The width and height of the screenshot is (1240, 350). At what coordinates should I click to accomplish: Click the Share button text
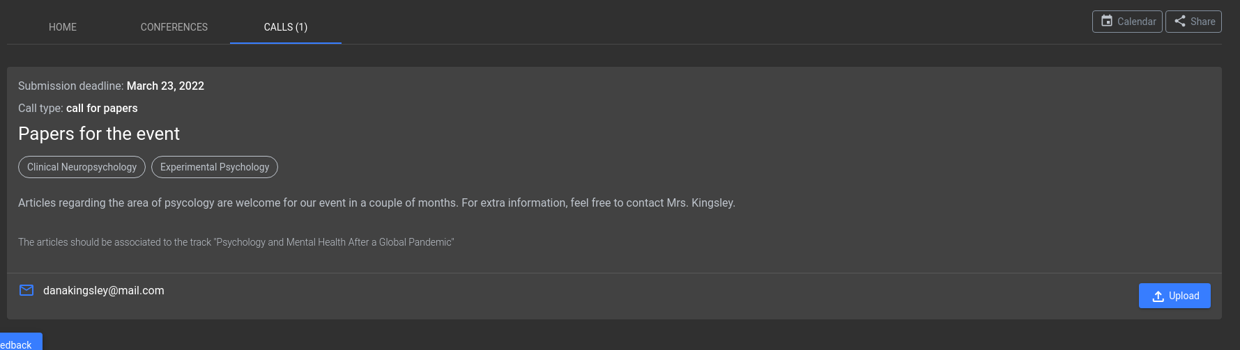1202,22
